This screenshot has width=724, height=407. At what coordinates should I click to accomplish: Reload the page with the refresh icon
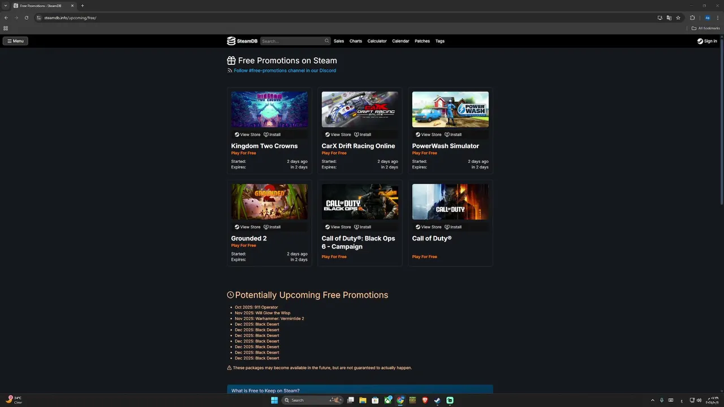click(x=26, y=18)
